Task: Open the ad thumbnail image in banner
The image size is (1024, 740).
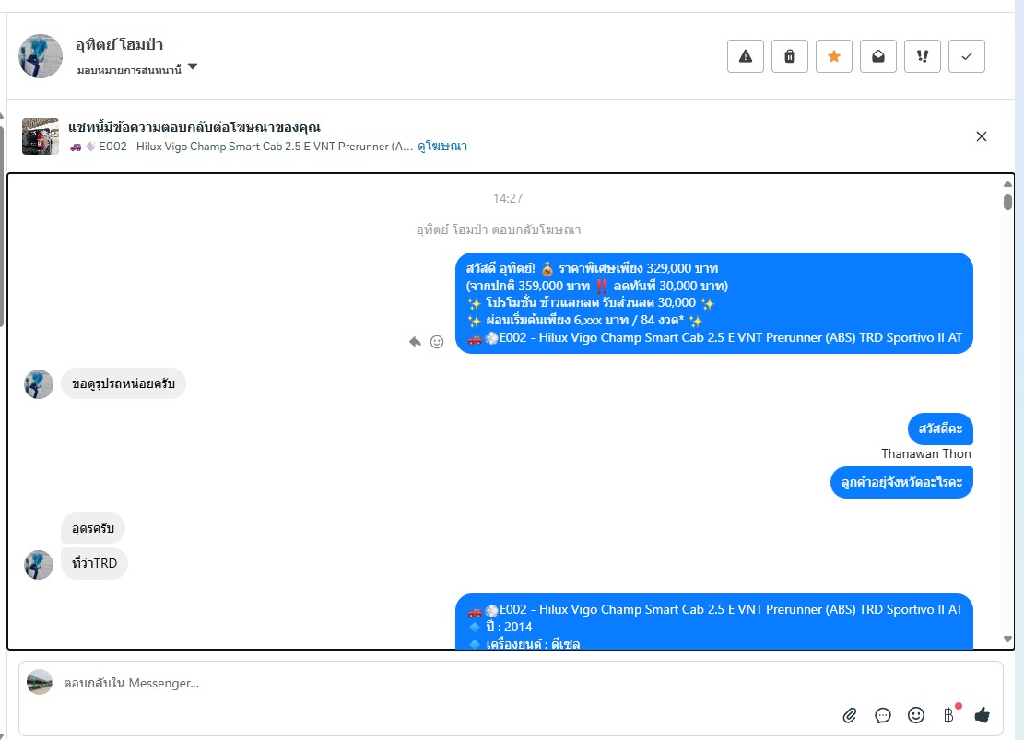Action: click(41, 136)
